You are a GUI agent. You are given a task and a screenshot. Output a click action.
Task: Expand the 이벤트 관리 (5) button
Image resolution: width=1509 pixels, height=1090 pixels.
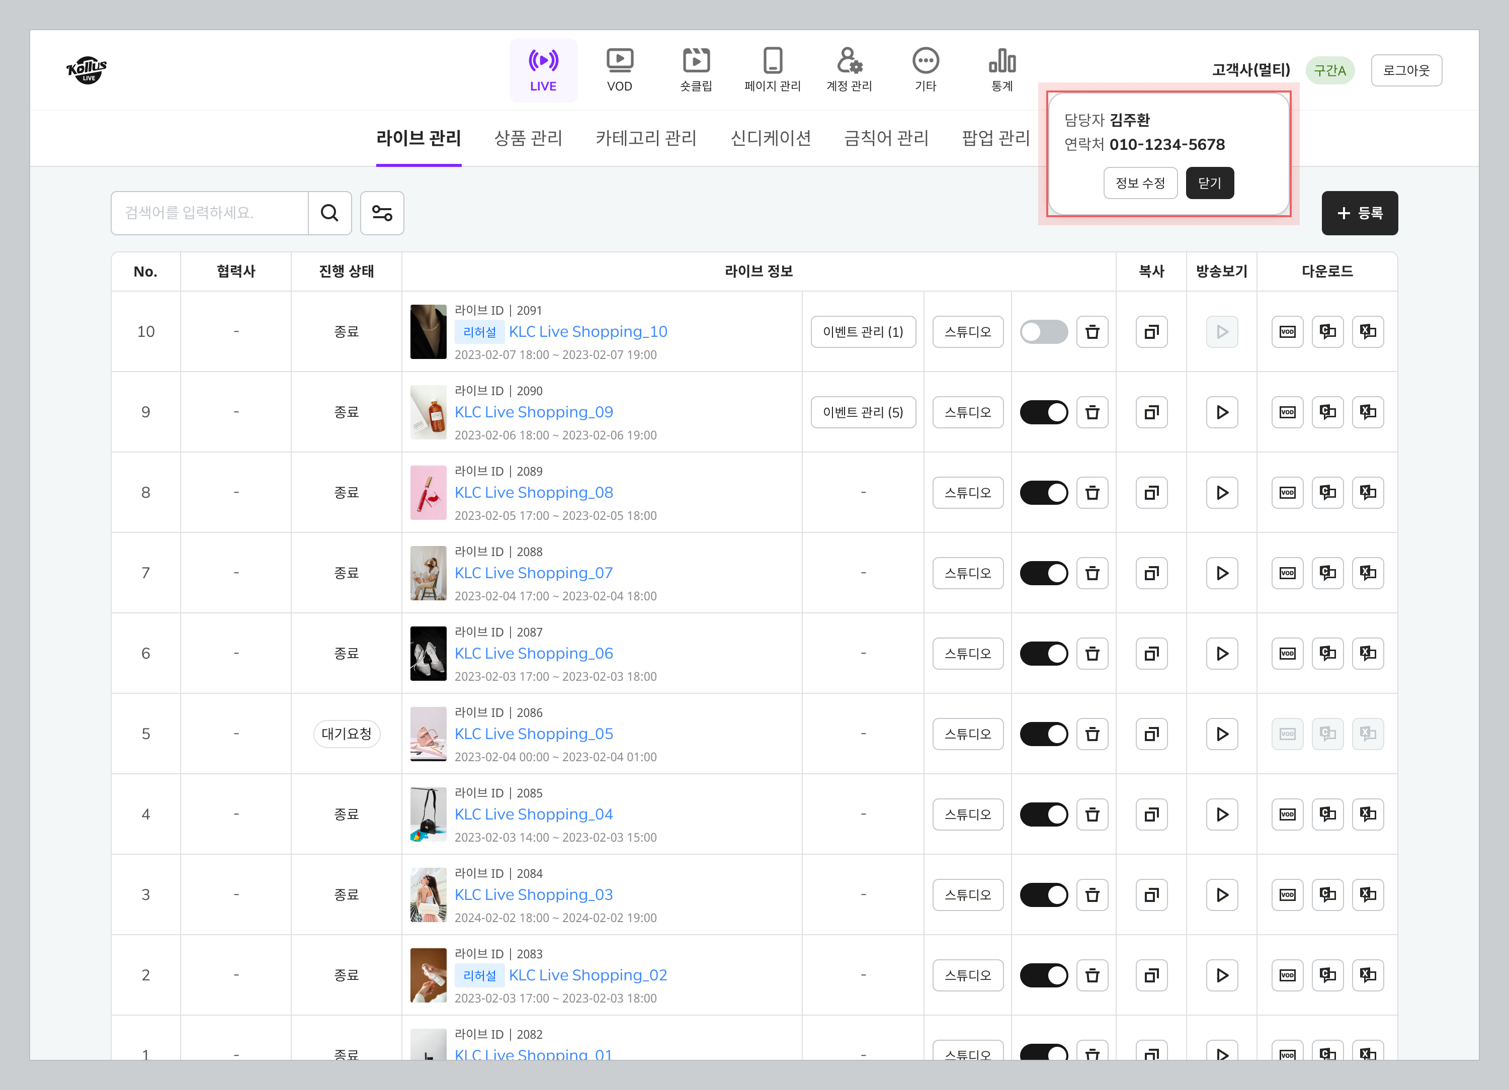point(863,412)
